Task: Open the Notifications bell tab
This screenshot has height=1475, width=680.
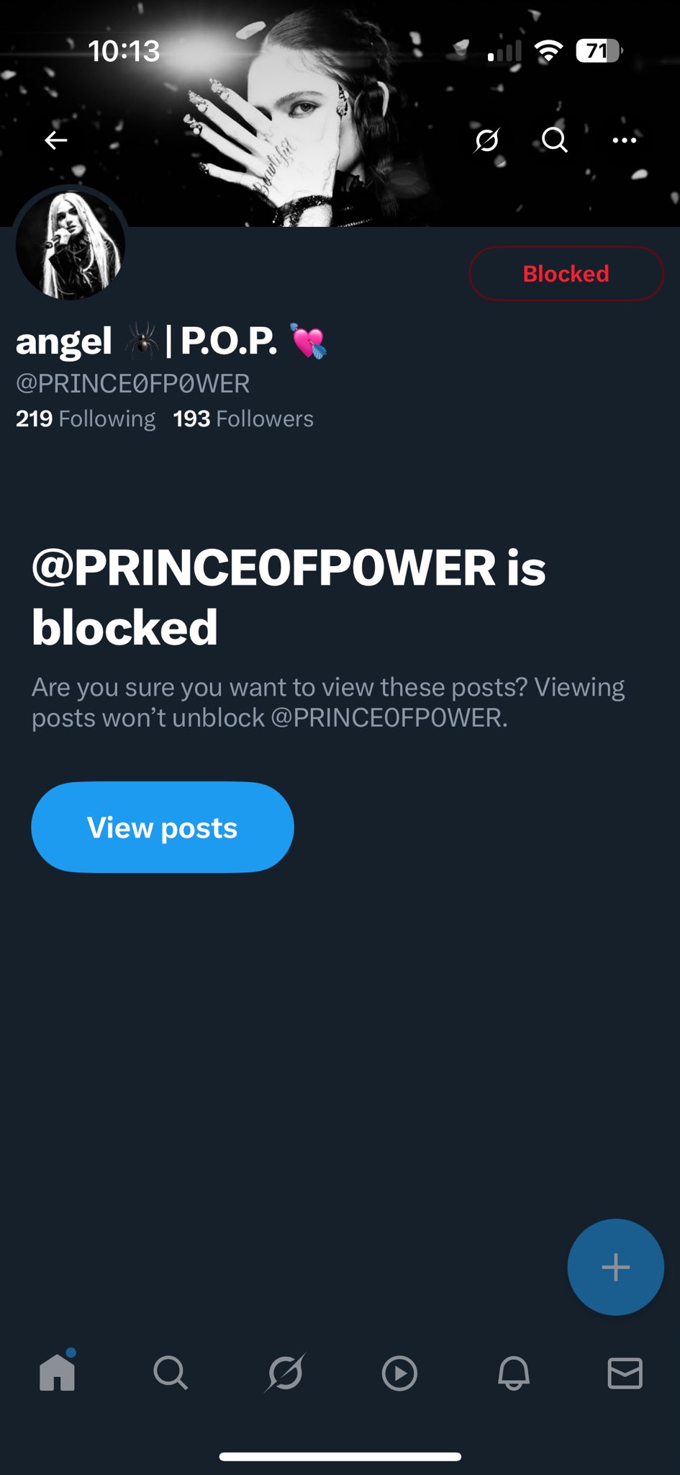Action: tap(514, 1373)
